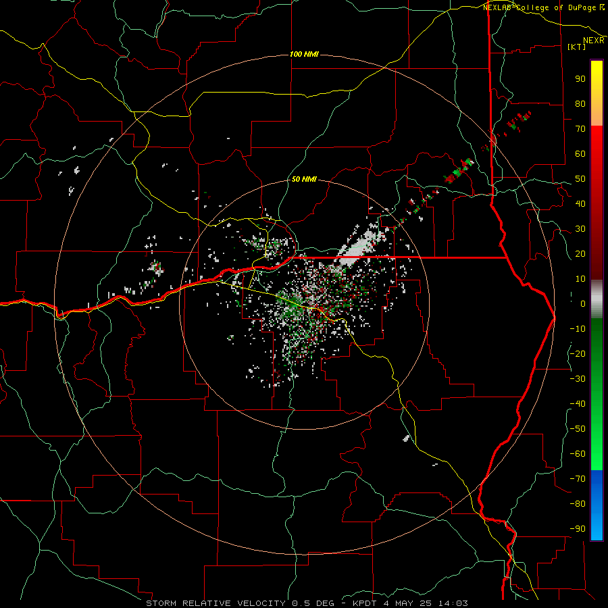Image resolution: width=608 pixels, height=608 pixels.
Task: Click the -20 value on velocity scale
Action: pos(578,353)
